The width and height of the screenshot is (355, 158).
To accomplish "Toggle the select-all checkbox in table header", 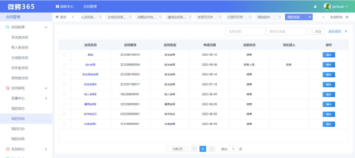I will click(64, 45).
